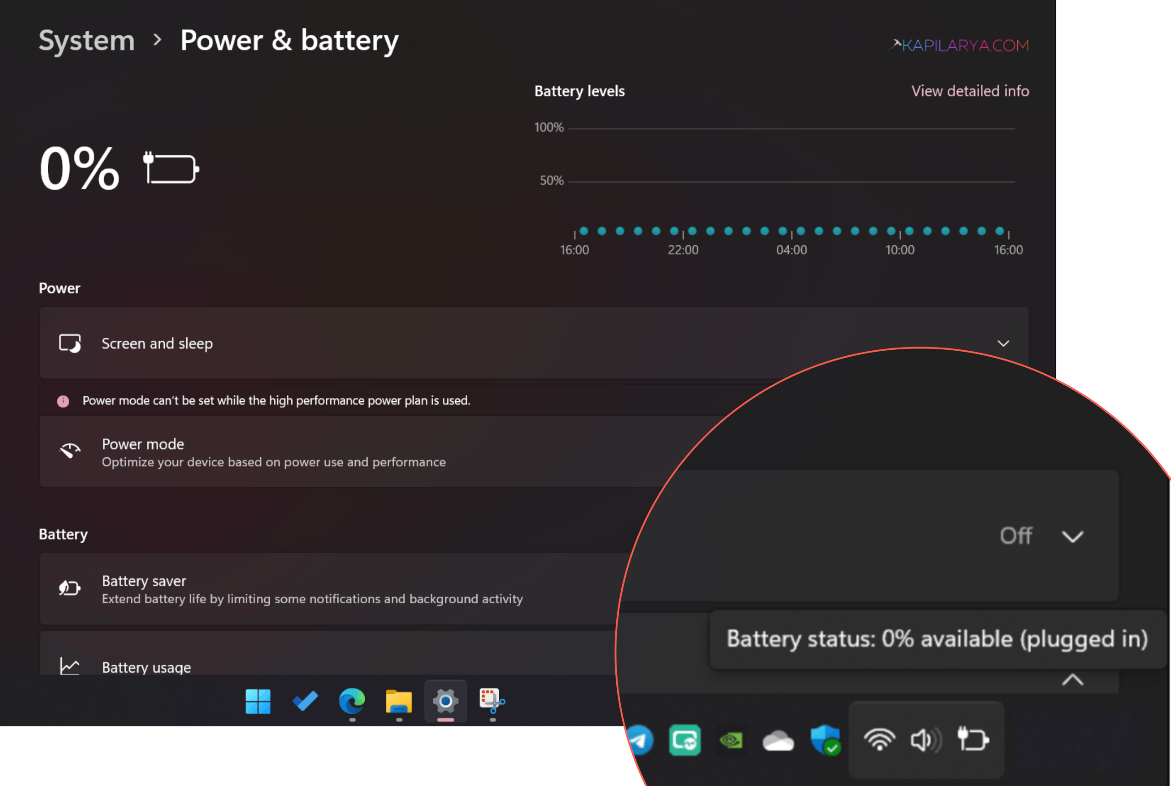Screen dimensions: 1171x786
Task: Open Microsoft To Do checkmark taskbar icon
Action: pyautogui.click(x=305, y=701)
